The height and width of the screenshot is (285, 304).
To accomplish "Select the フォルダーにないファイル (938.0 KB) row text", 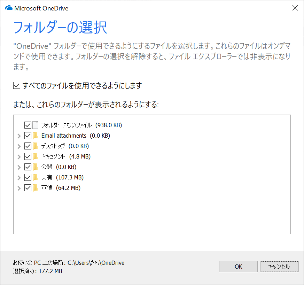I will tap(81, 125).
